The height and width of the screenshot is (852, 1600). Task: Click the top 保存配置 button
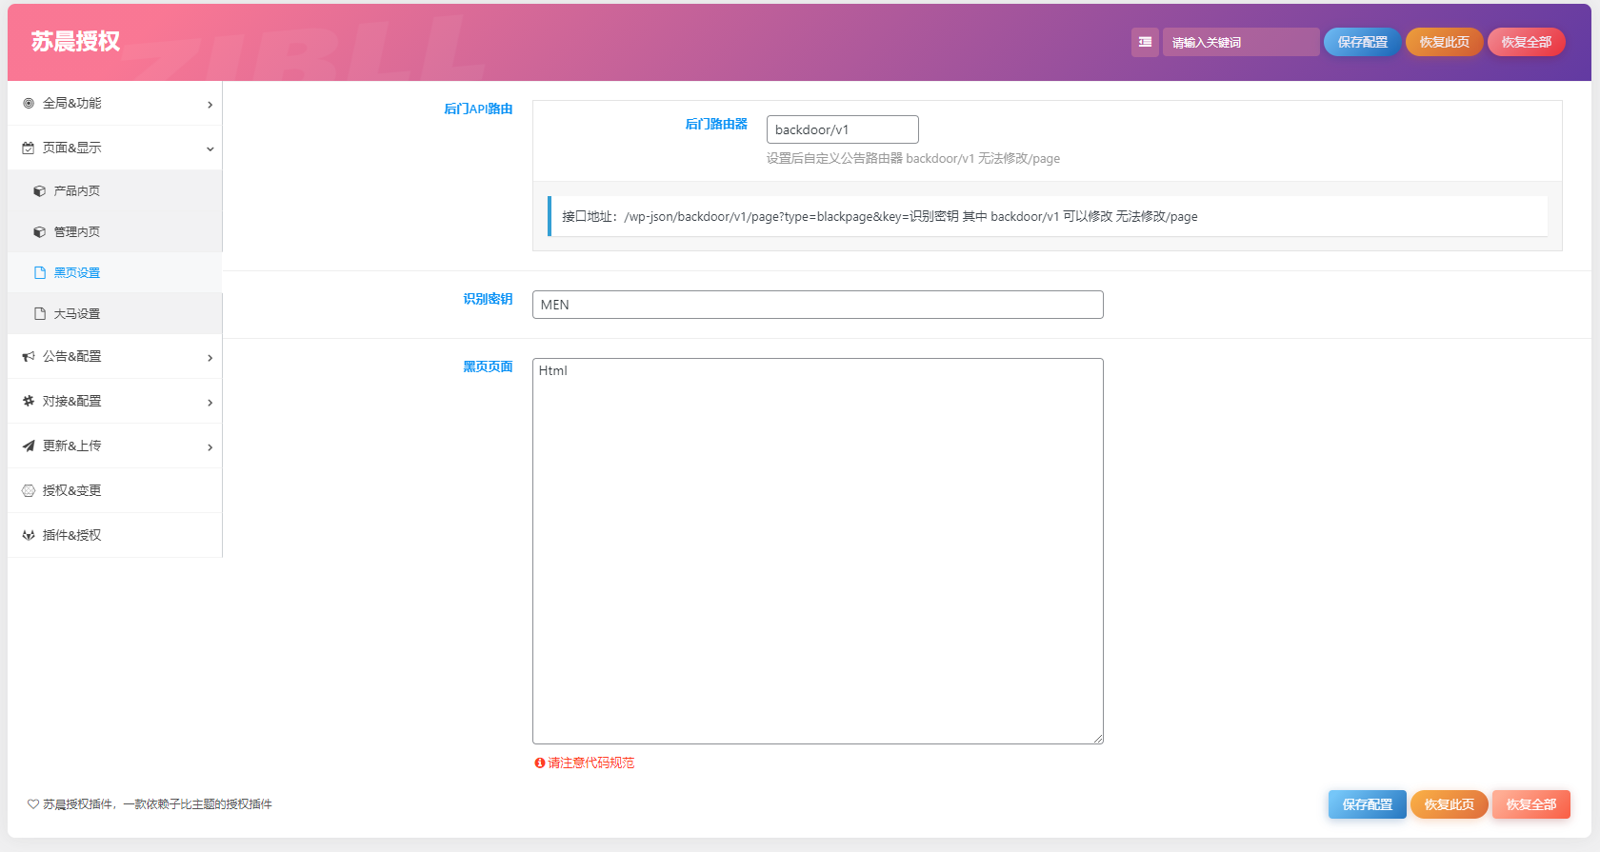tap(1363, 42)
